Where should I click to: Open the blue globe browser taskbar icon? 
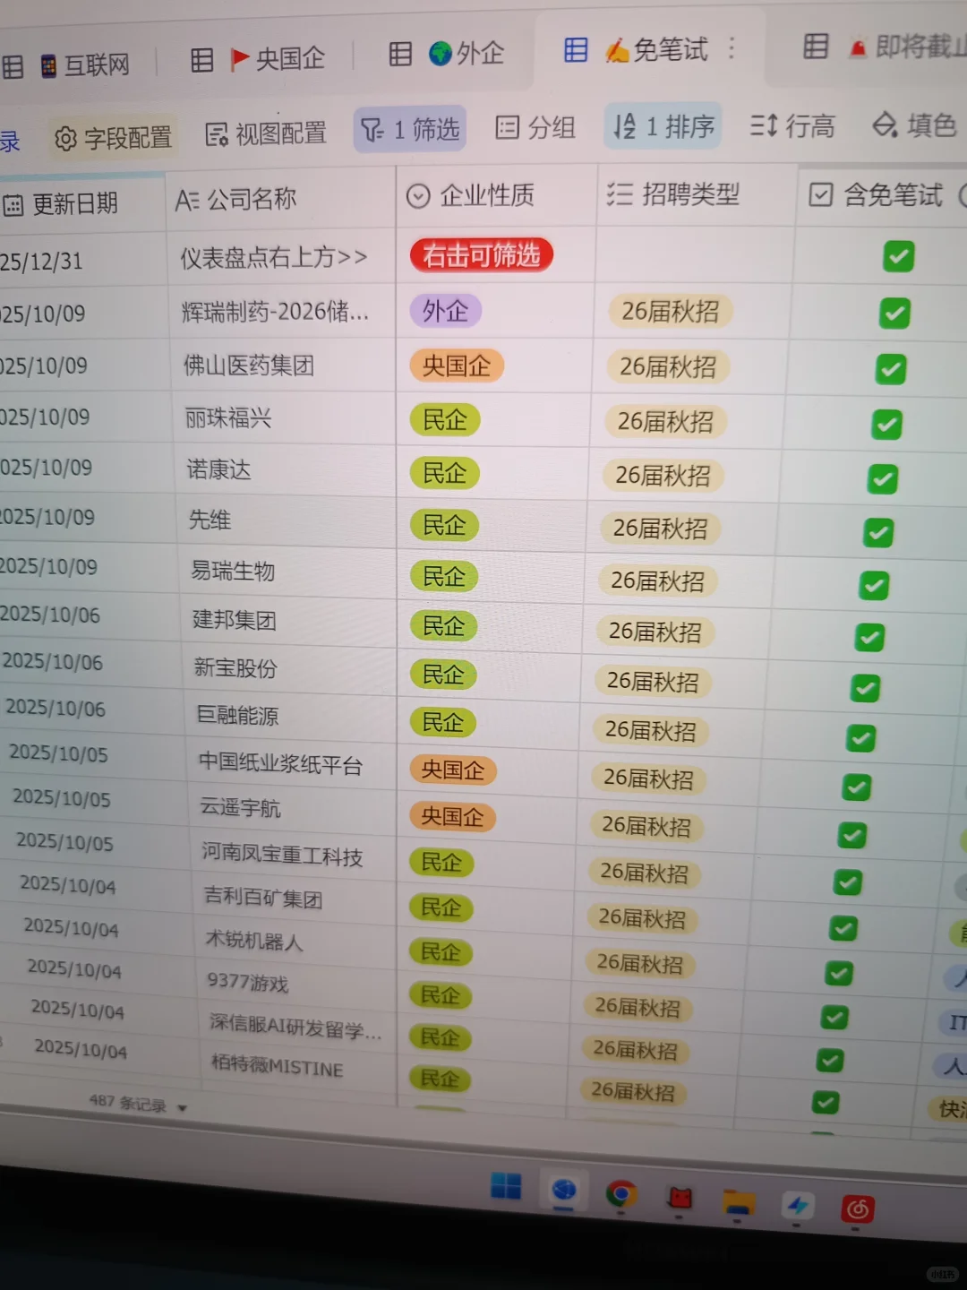click(564, 1191)
